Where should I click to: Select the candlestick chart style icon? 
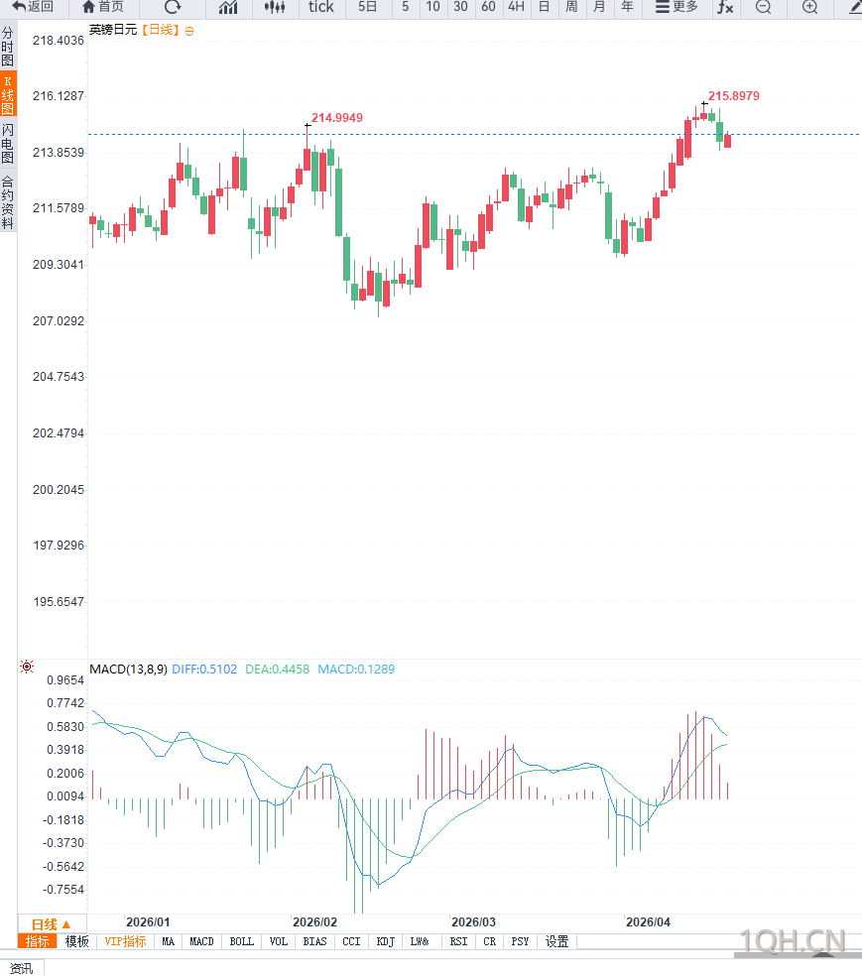274,7
